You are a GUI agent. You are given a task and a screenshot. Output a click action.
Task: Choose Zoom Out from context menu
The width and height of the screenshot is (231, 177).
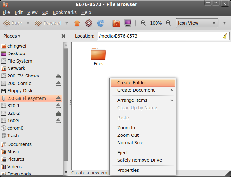point(143,135)
